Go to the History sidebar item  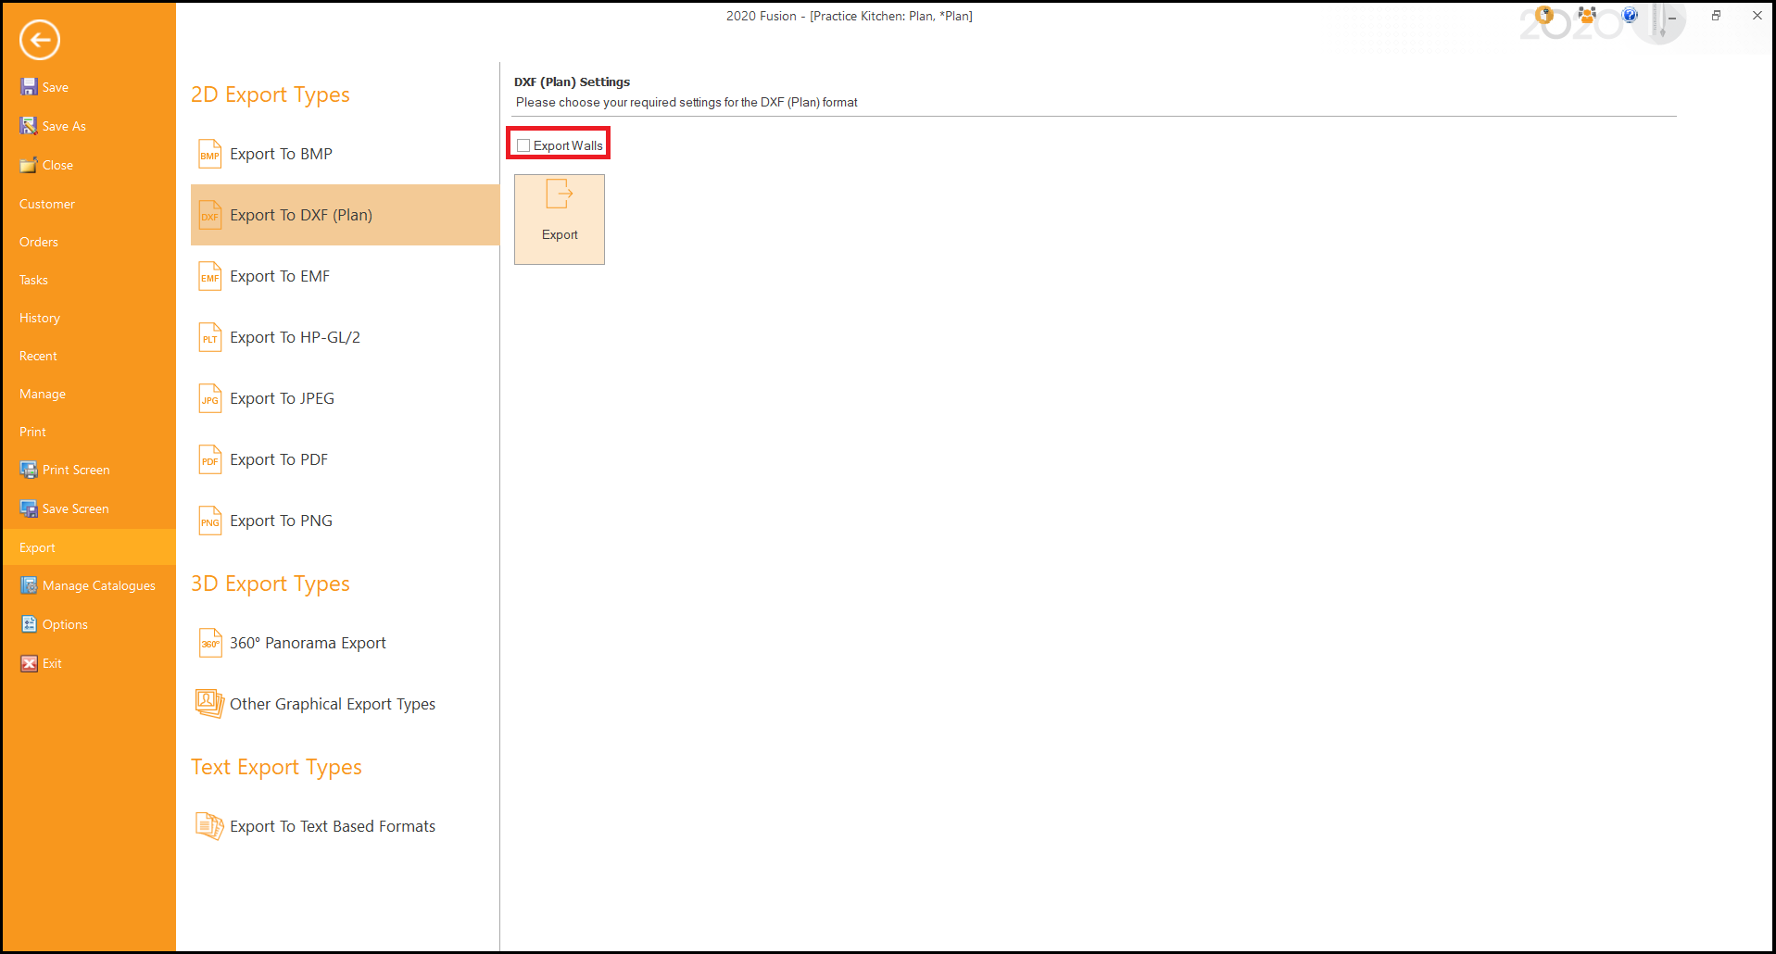point(40,318)
